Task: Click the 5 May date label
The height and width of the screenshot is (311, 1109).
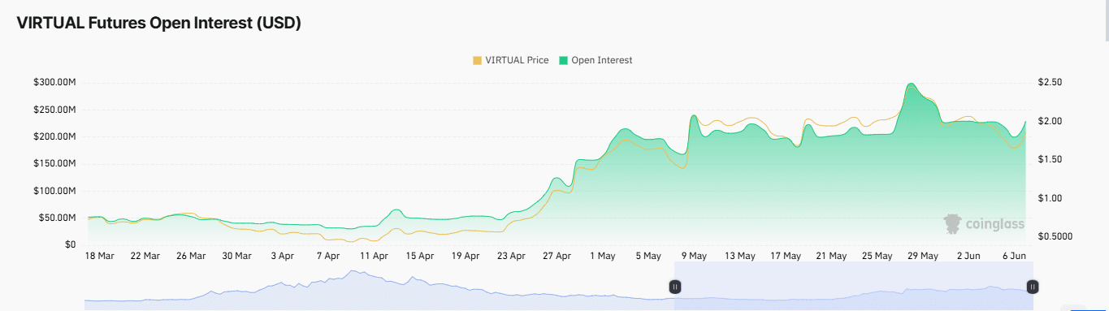Action: [x=648, y=256]
